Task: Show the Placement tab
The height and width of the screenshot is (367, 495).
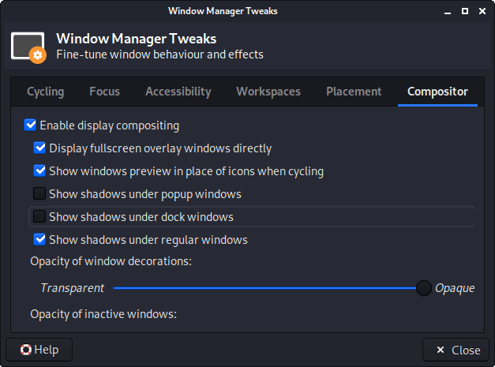Action: pos(354,92)
